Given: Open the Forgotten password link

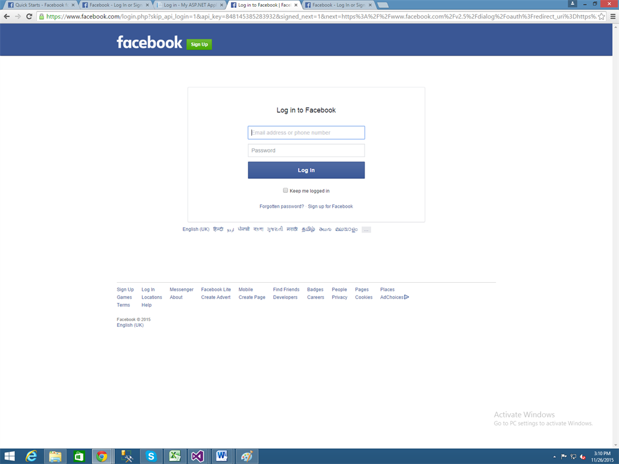Looking at the screenshot, I should 281,206.
